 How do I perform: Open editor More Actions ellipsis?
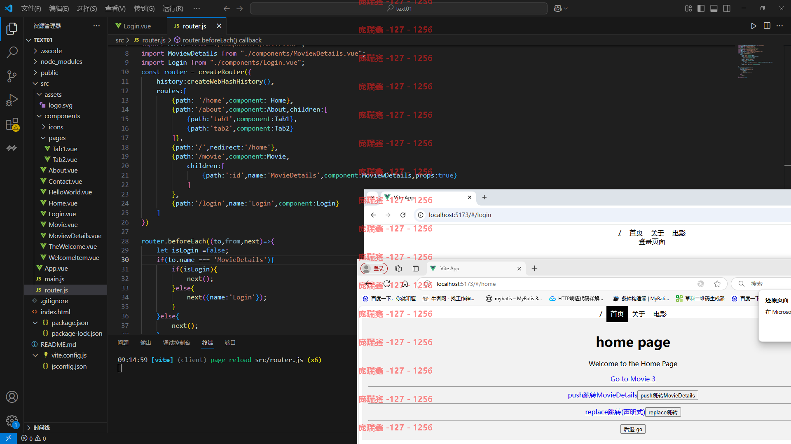779,26
